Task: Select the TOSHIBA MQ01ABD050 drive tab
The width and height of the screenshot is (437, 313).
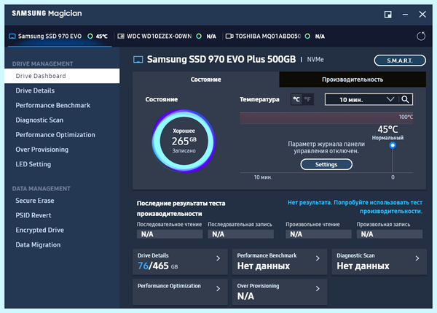Action: (x=275, y=36)
